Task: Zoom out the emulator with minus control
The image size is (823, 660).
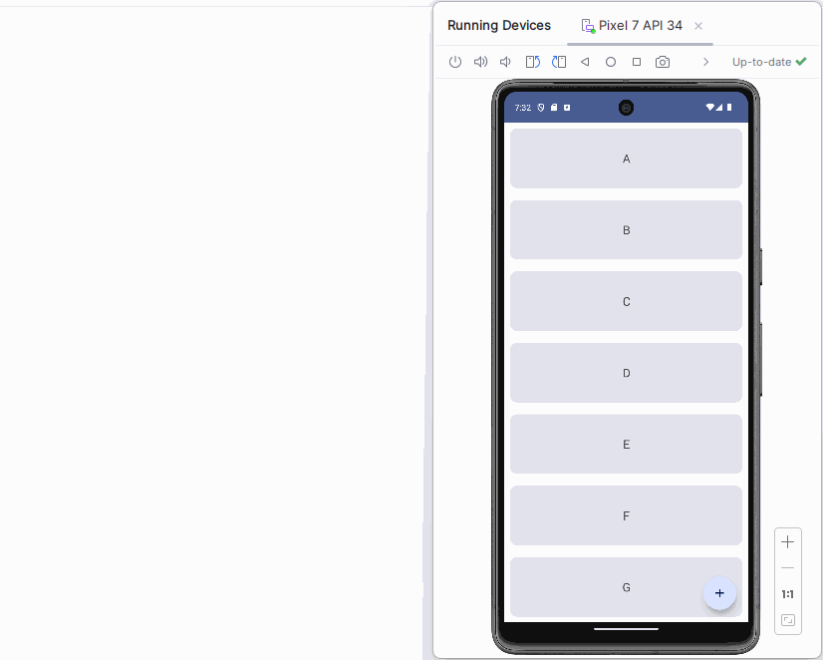Action: click(x=787, y=567)
